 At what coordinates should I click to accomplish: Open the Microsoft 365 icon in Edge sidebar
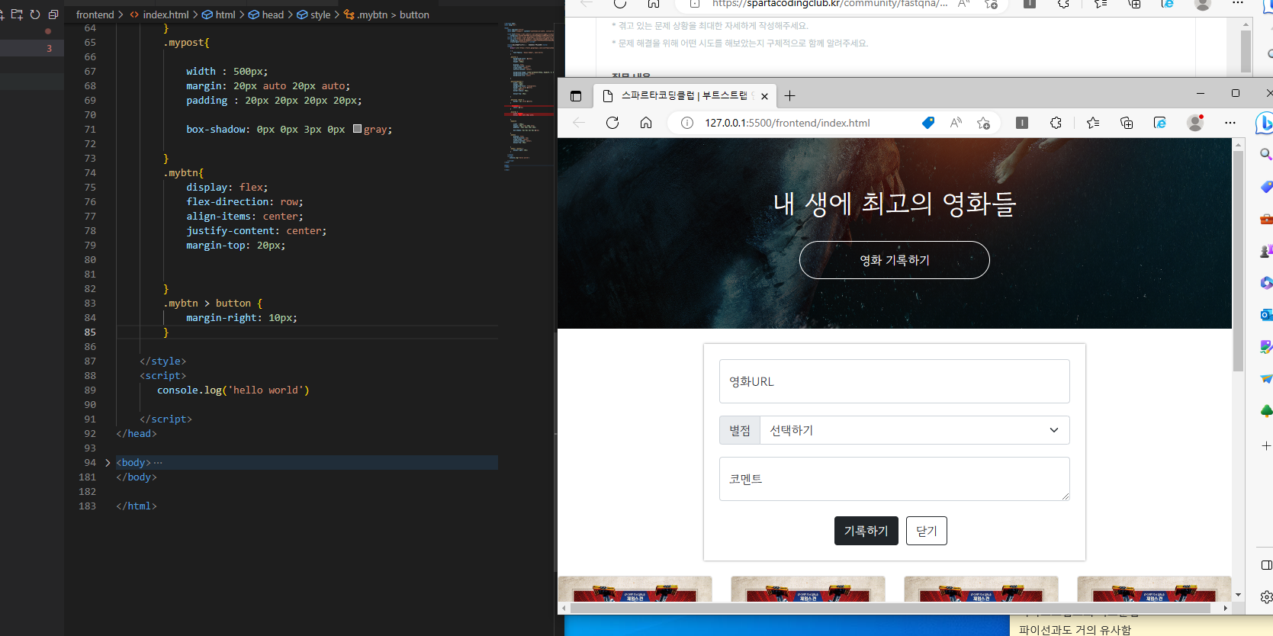pos(1266,283)
